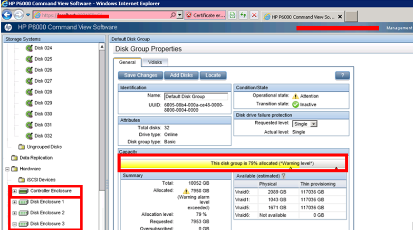Click the Disk Enclosure 1 hardware icon

pyautogui.click(x=23, y=202)
